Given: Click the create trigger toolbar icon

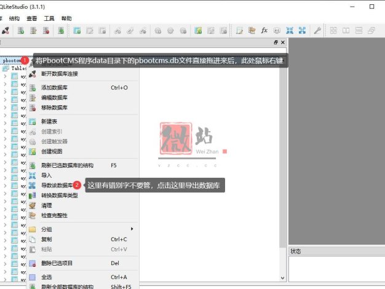Looking at the screenshot, I should 158,31.
